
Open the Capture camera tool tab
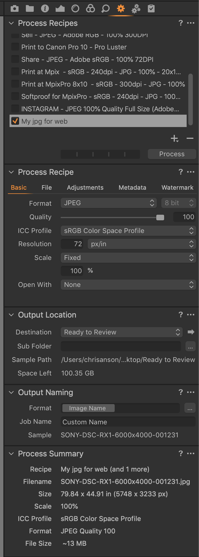[15, 9]
